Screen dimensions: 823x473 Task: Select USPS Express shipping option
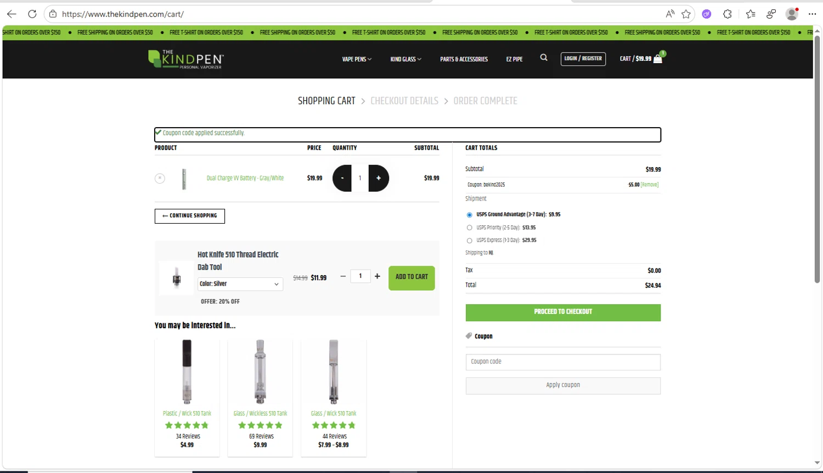470,240
